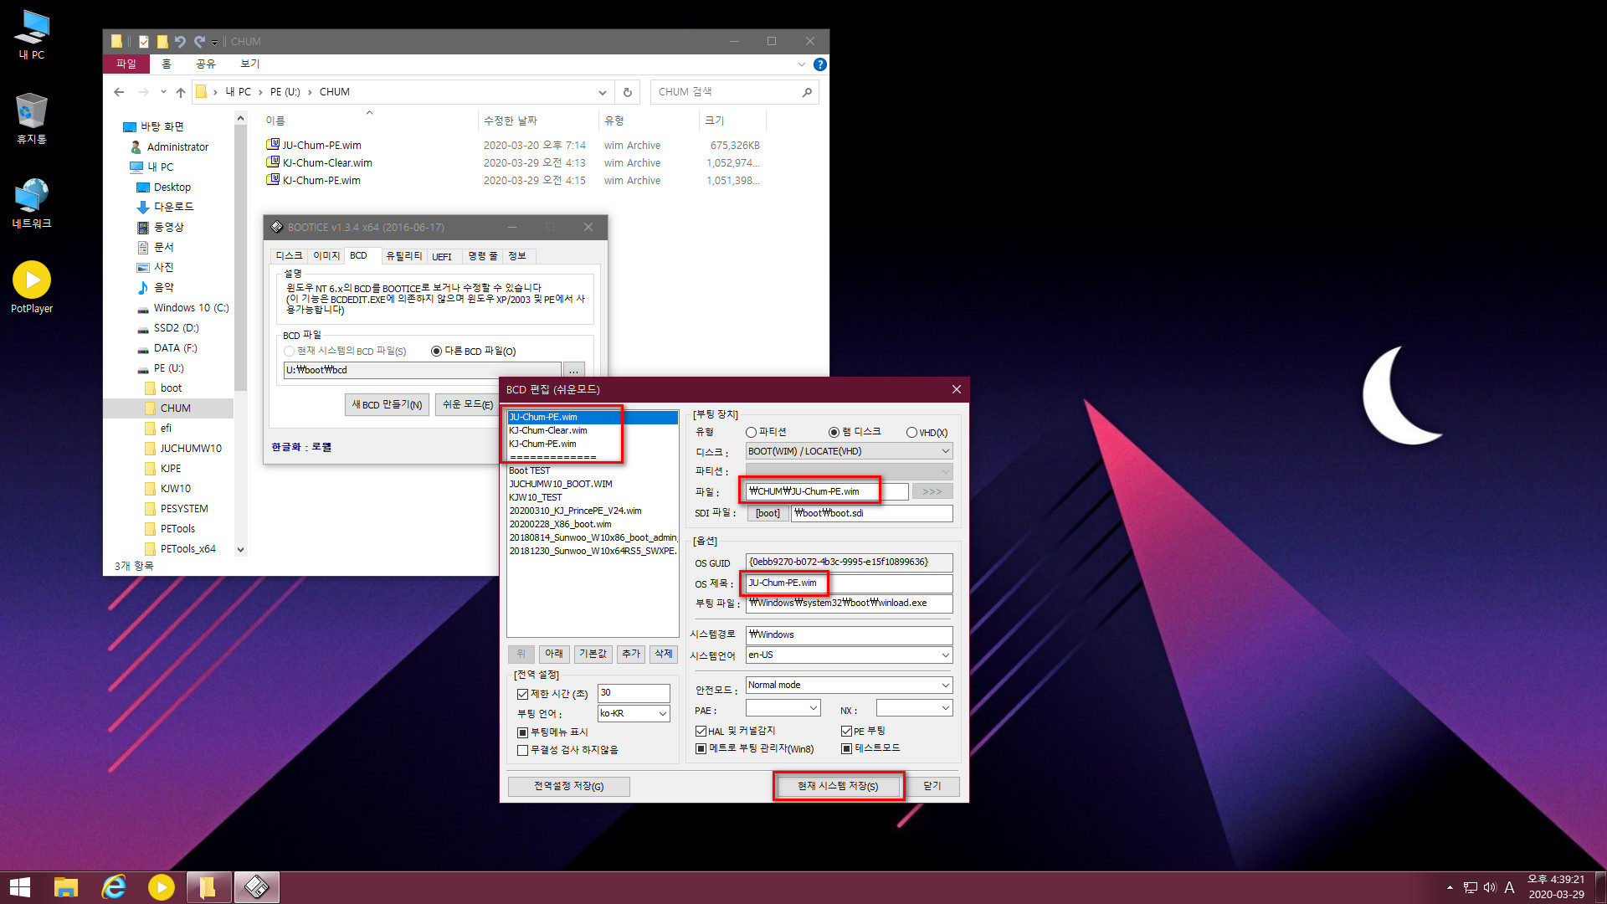1607x904 pixels.
Task: Select the JU-Chum-PE.wim file icon
Action: [273, 145]
